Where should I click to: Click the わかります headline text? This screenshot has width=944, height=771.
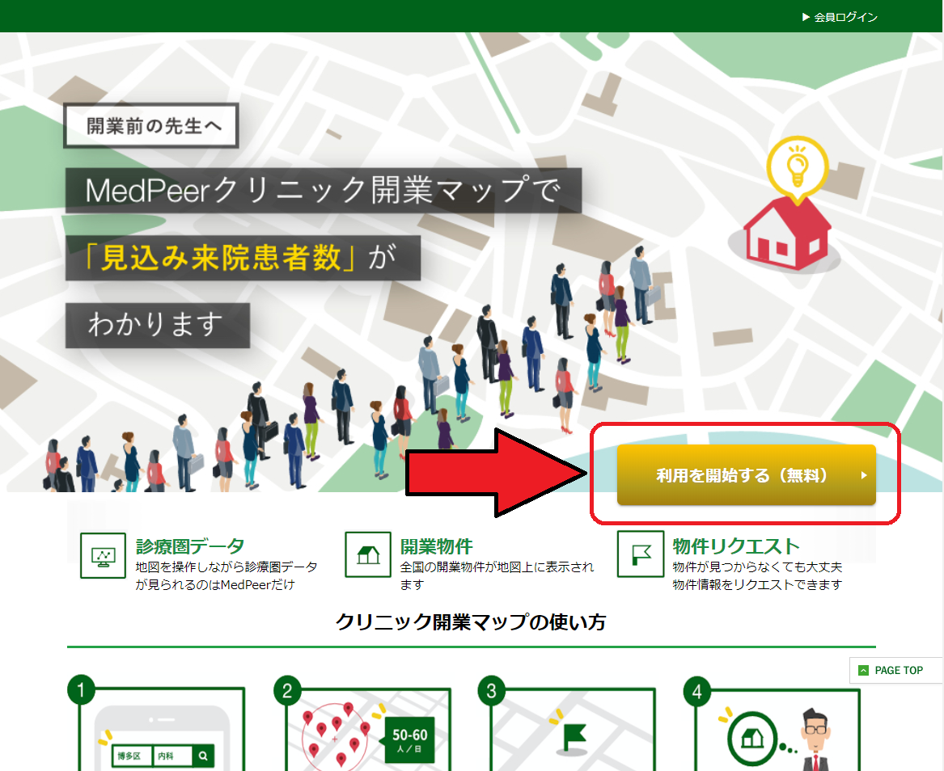(x=157, y=326)
